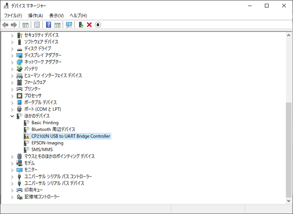The width and height of the screenshot is (293, 214).
Task: Maximize the Device Manager window
Action: pyautogui.click(x=267, y=6)
